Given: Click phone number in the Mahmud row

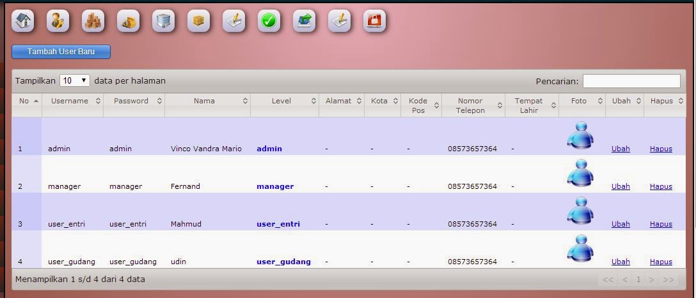Looking at the screenshot, I should (x=472, y=224).
